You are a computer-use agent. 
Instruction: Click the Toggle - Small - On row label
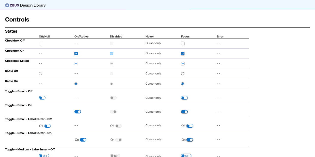tap(19, 105)
